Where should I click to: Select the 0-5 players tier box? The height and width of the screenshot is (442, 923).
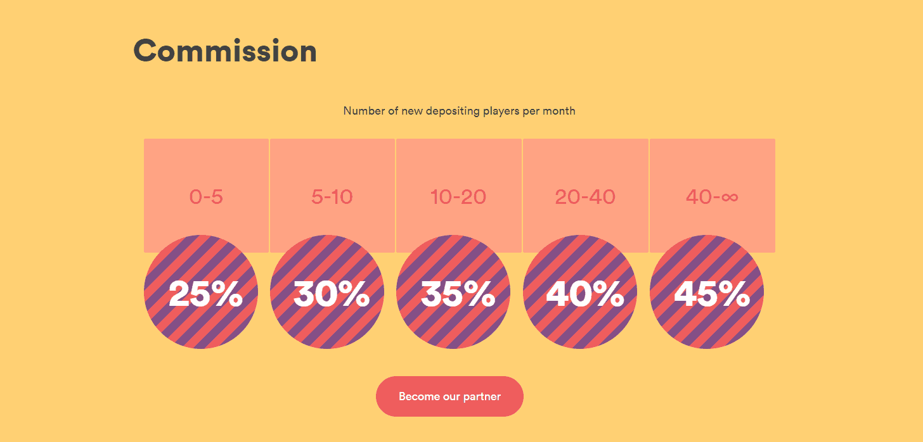click(206, 196)
